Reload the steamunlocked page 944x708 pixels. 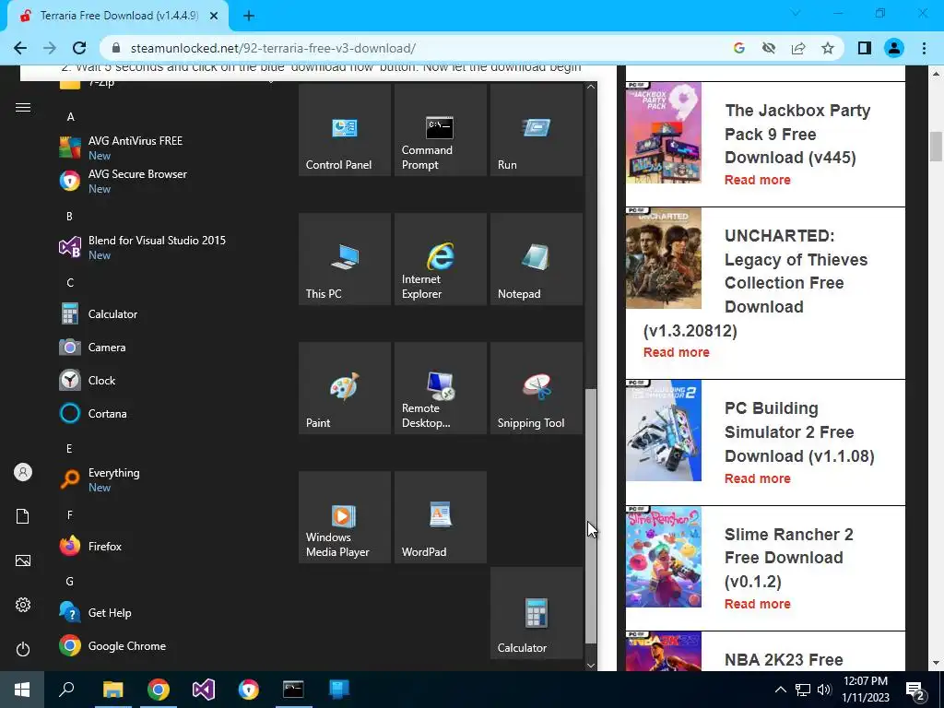pyautogui.click(x=79, y=48)
